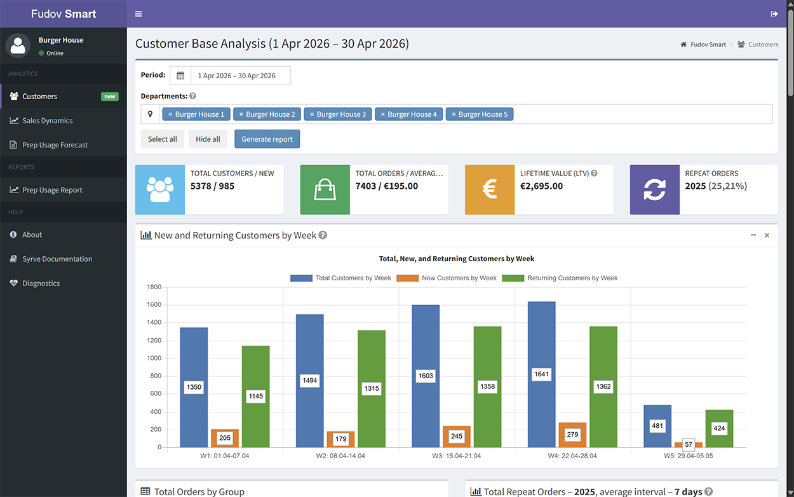Open the About page in sidebar
The height and width of the screenshot is (497, 794).
click(x=64, y=235)
